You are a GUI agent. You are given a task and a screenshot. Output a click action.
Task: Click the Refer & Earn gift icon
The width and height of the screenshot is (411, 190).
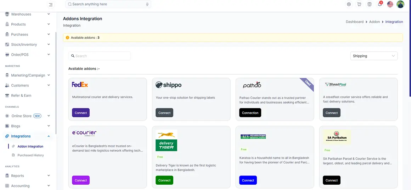[x=7, y=95]
